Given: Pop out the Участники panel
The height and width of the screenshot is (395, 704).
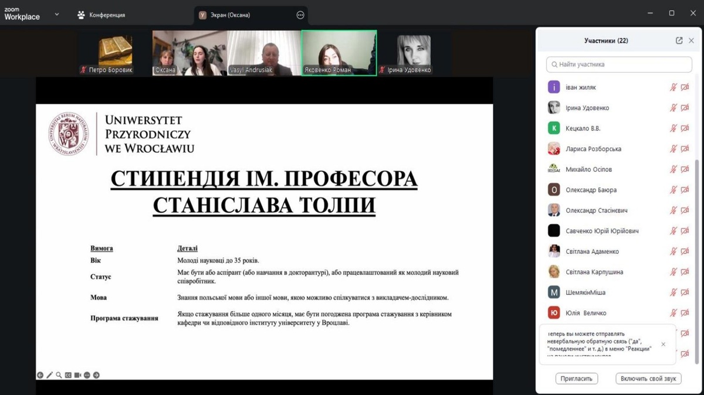Looking at the screenshot, I should [x=679, y=40].
